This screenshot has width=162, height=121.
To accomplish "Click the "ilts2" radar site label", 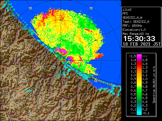I will coord(127,10).
